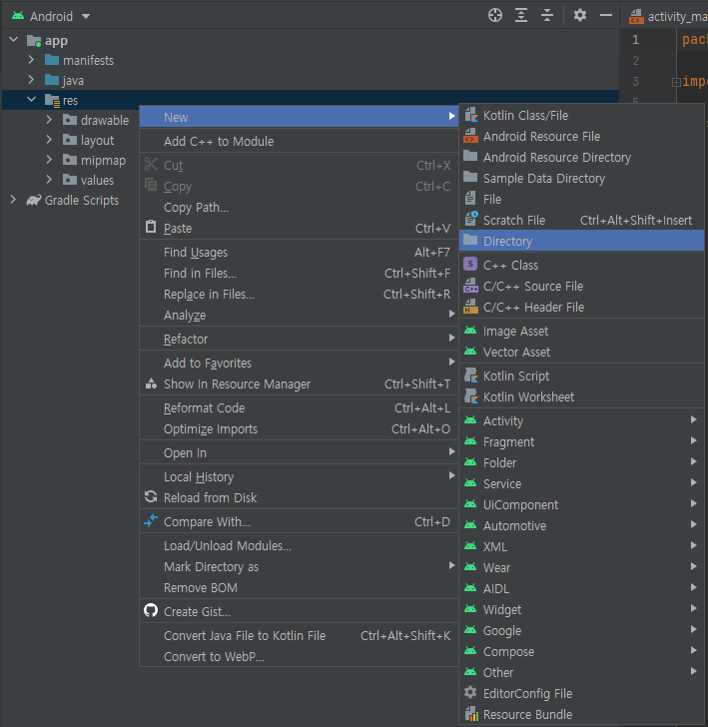Viewport: 708px width, 727px height.
Task: Click the Expand All toolbar icon
Action: [x=521, y=15]
